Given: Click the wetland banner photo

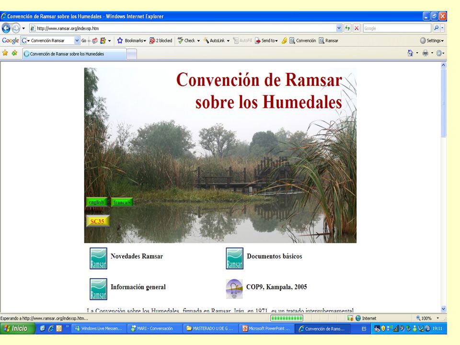Looking at the screenshot, I should click(220, 155).
